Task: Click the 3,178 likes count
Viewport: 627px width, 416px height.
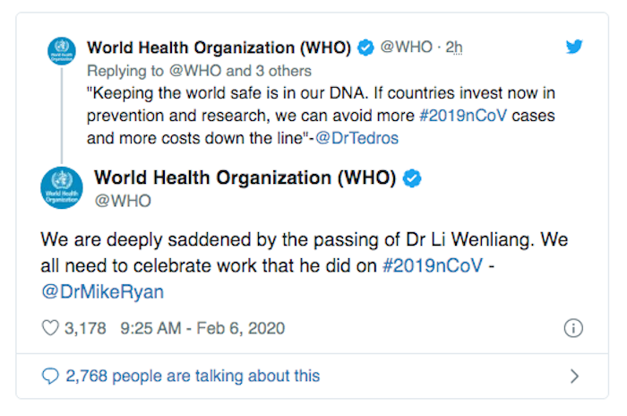Action: (84, 329)
